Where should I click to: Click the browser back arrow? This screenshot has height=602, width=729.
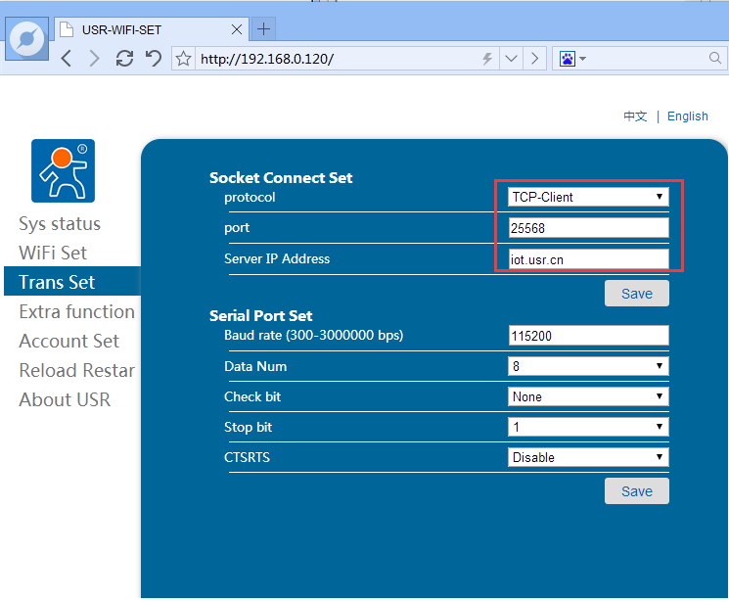67,59
